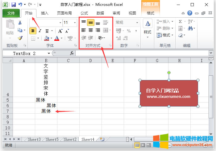
Task: Click the Cut scissors icon
Action: point(20,23)
